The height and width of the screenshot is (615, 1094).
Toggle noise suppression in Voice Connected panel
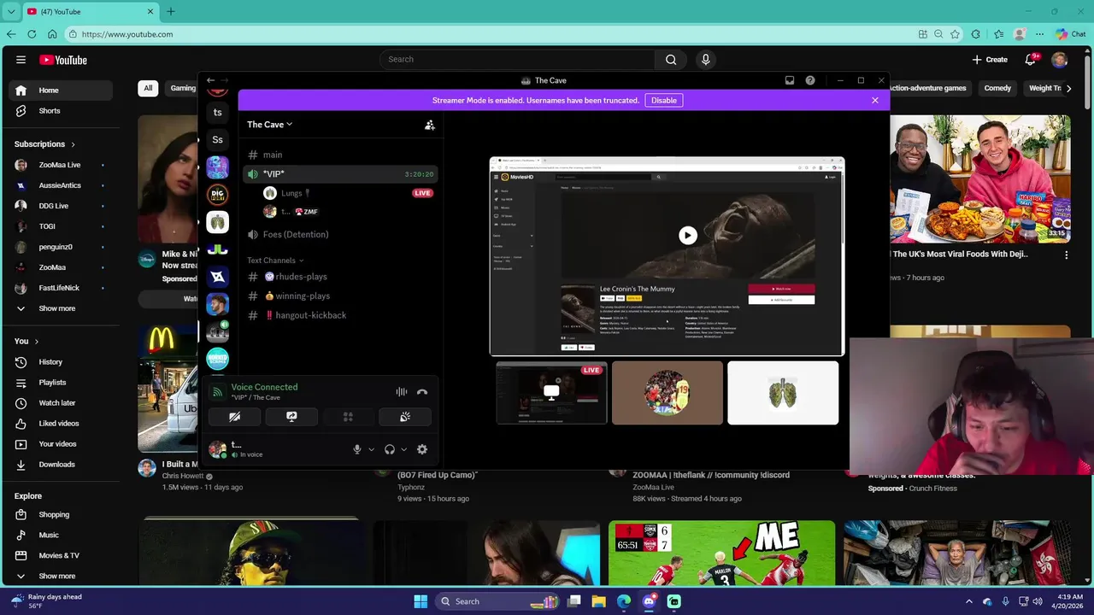click(x=401, y=392)
